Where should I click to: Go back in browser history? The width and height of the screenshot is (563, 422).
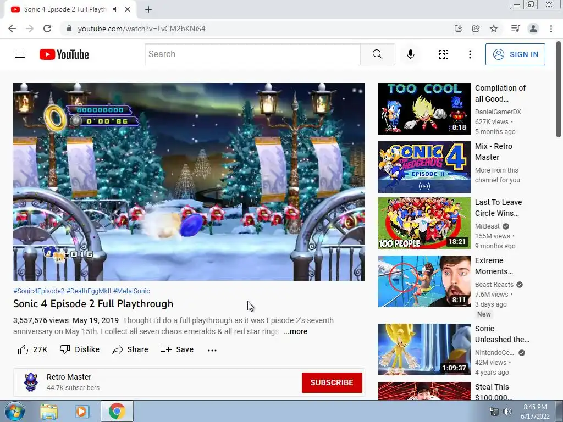[12, 29]
